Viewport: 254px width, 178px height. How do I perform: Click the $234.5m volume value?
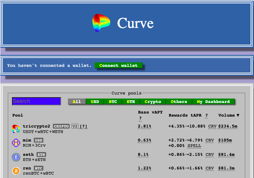(228, 126)
